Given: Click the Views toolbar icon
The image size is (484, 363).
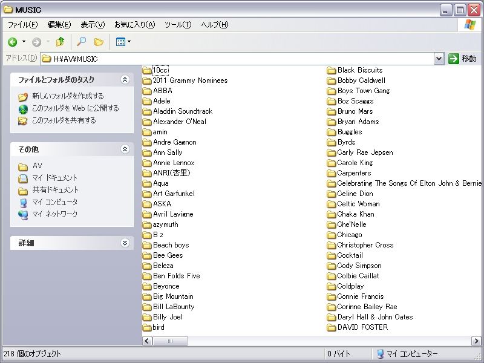Looking at the screenshot, I should tap(120, 42).
